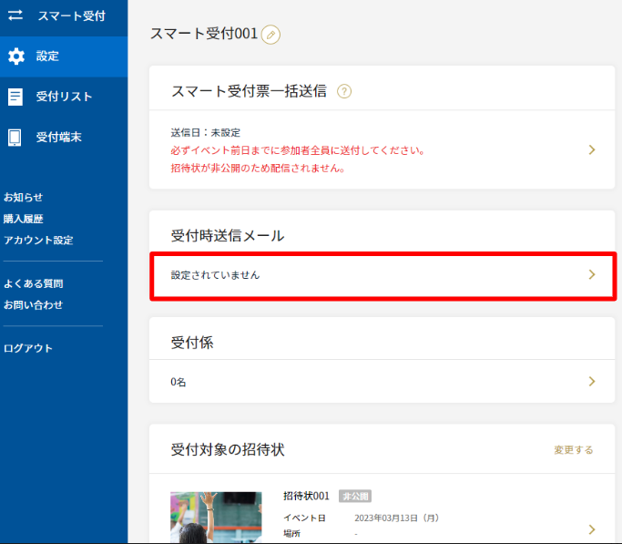The image size is (622, 544).
Task: Expand the 招待状001 row chevron
Action: [592, 529]
